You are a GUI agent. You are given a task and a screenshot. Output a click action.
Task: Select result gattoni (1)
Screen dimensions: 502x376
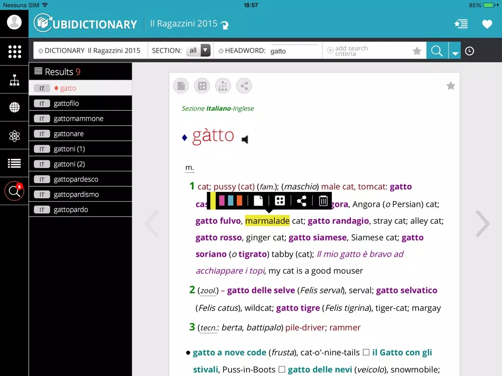[x=80, y=149]
